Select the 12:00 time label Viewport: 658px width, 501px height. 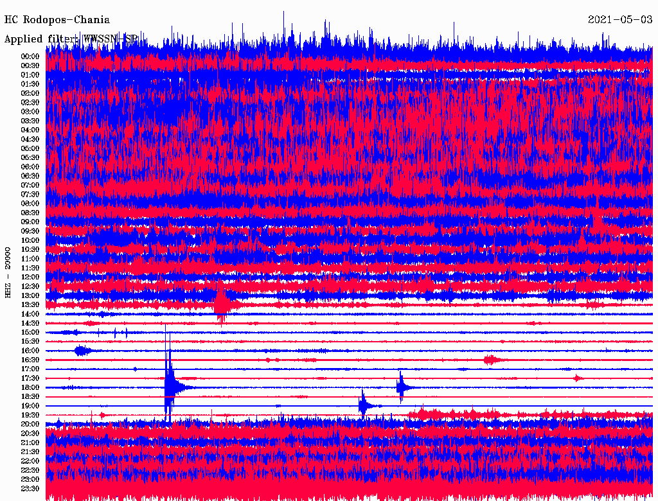pos(30,277)
